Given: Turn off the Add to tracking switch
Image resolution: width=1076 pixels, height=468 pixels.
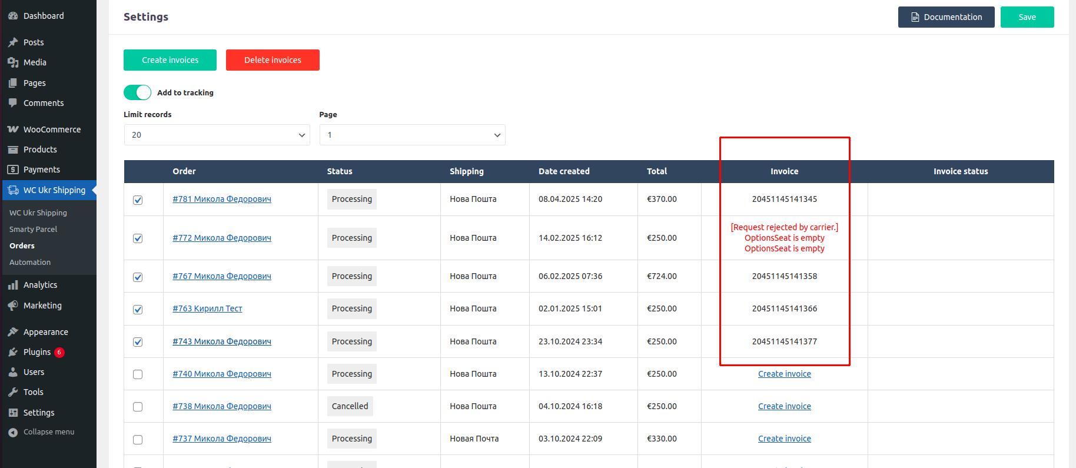Looking at the screenshot, I should (137, 92).
